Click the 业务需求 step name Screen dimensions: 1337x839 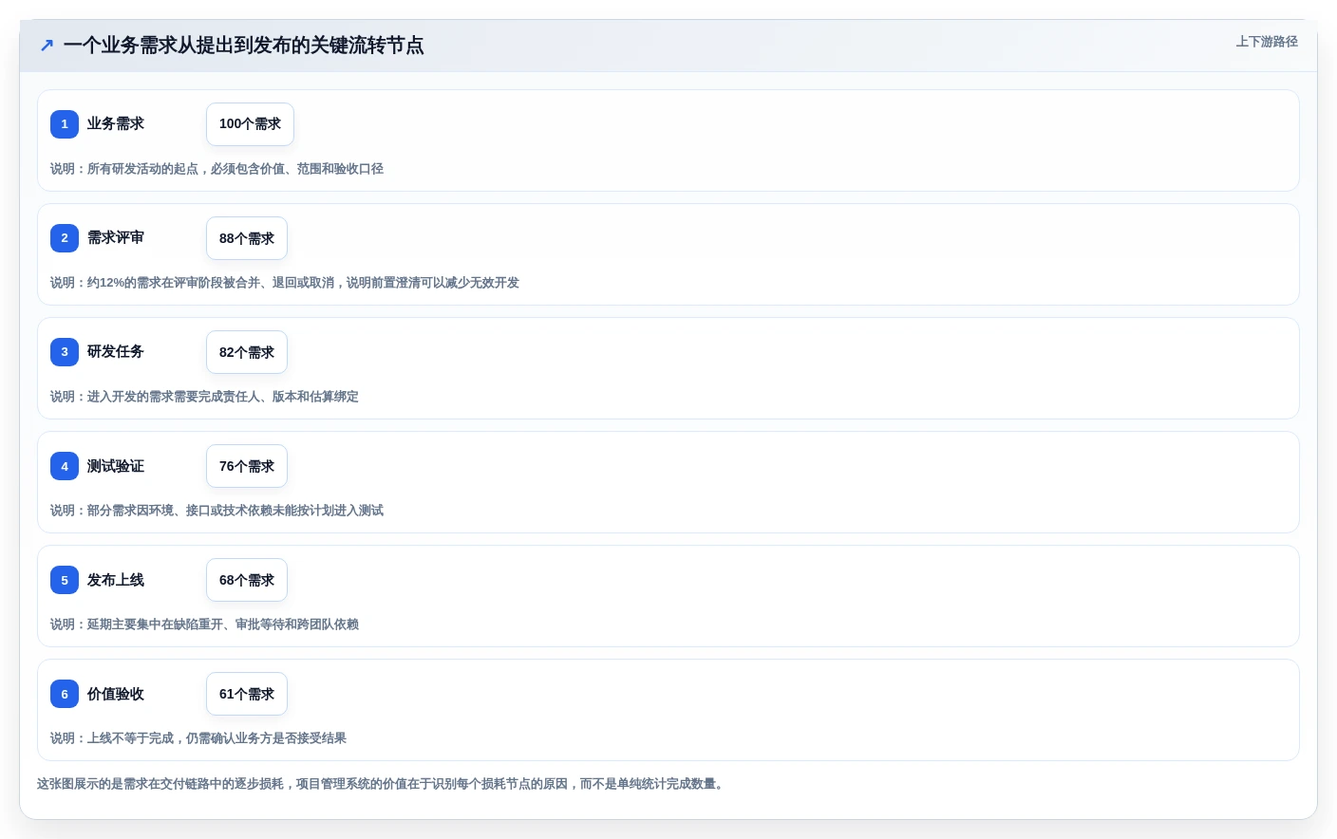pos(116,123)
